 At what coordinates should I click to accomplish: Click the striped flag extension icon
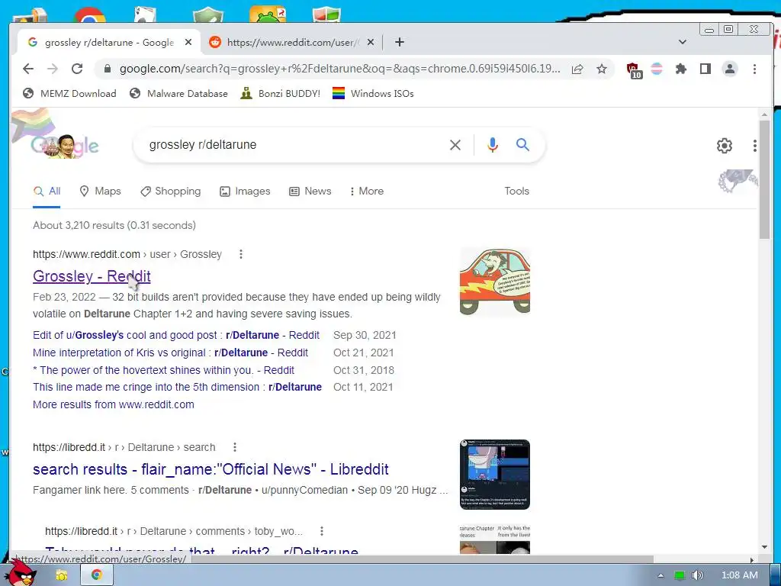tap(657, 69)
